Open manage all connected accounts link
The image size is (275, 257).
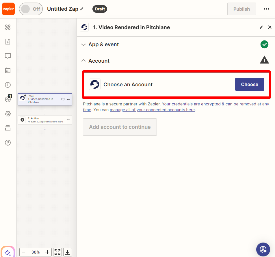(x=152, y=110)
